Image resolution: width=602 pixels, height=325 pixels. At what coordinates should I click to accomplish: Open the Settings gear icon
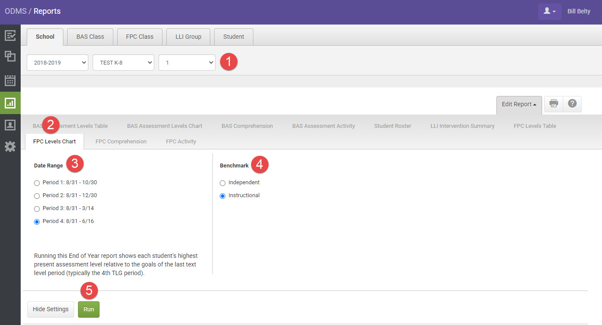pyautogui.click(x=10, y=146)
